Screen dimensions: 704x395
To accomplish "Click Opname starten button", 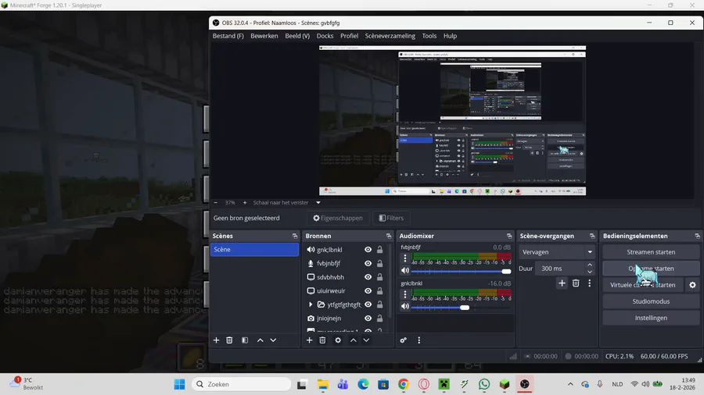I will tap(651, 269).
